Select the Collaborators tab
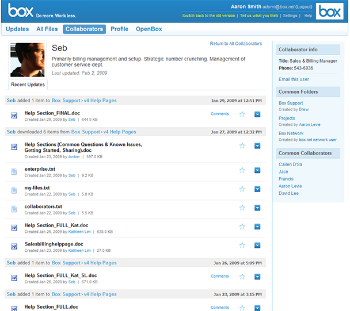This screenshot has width=350, height=311. 84,29
